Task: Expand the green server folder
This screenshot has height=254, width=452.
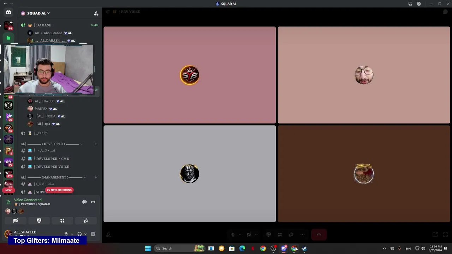Action: [x=8, y=38]
